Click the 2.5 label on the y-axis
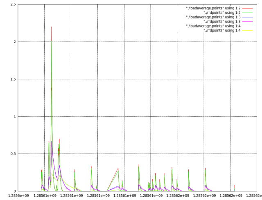This screenshot has height=200, width=262. click(x=14, y=4)
